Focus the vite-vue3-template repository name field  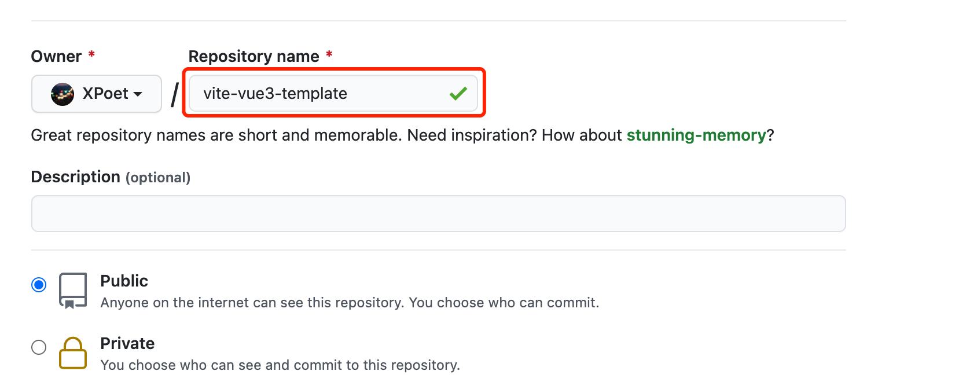(x=318, y=94)
